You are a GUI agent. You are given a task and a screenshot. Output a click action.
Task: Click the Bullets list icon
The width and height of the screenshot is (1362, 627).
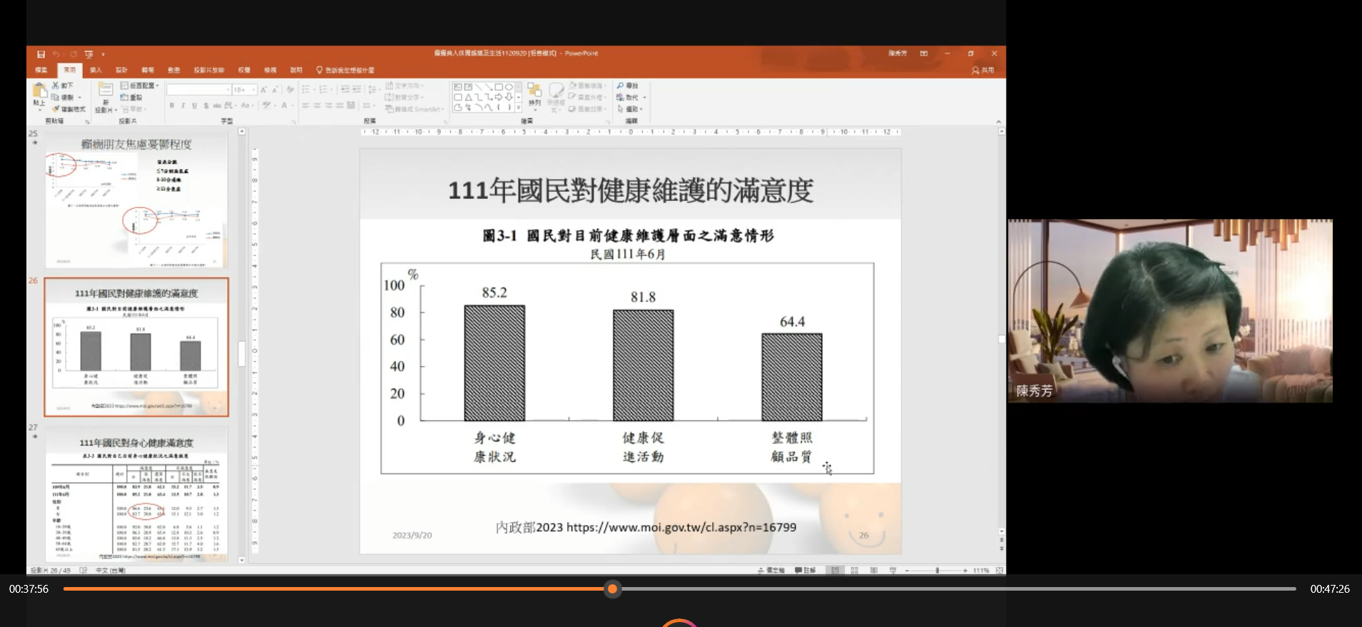point(306,90)
